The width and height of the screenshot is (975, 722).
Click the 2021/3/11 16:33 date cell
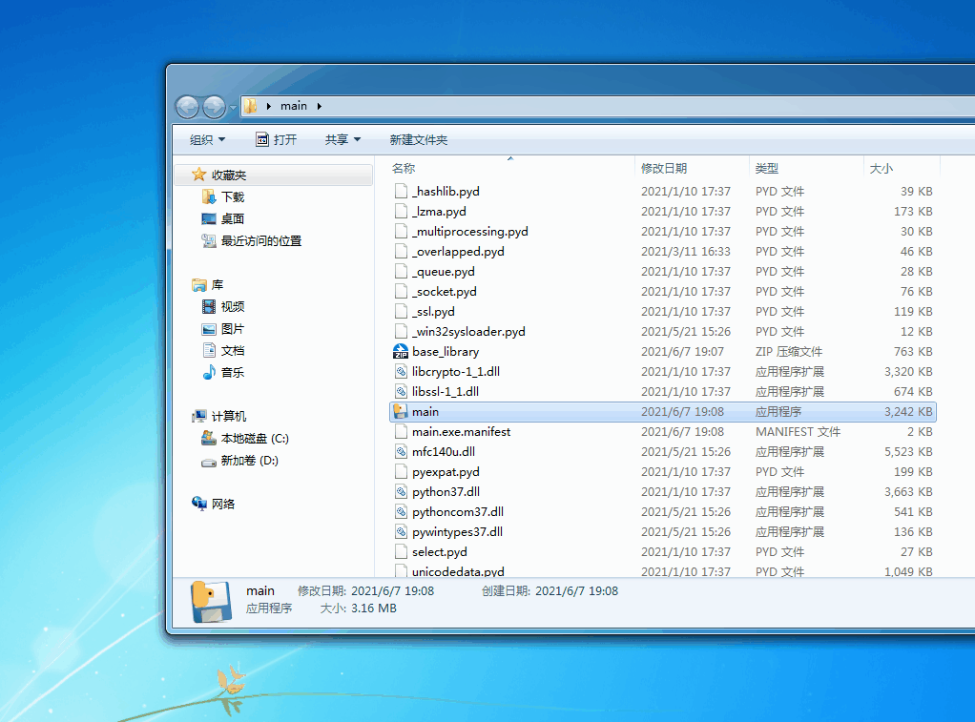[x=685, y=251]
